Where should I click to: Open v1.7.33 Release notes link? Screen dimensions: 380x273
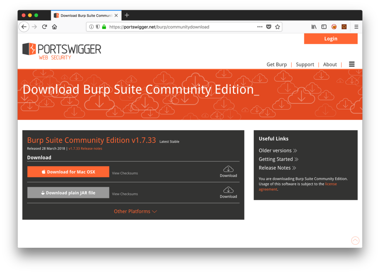85,148
